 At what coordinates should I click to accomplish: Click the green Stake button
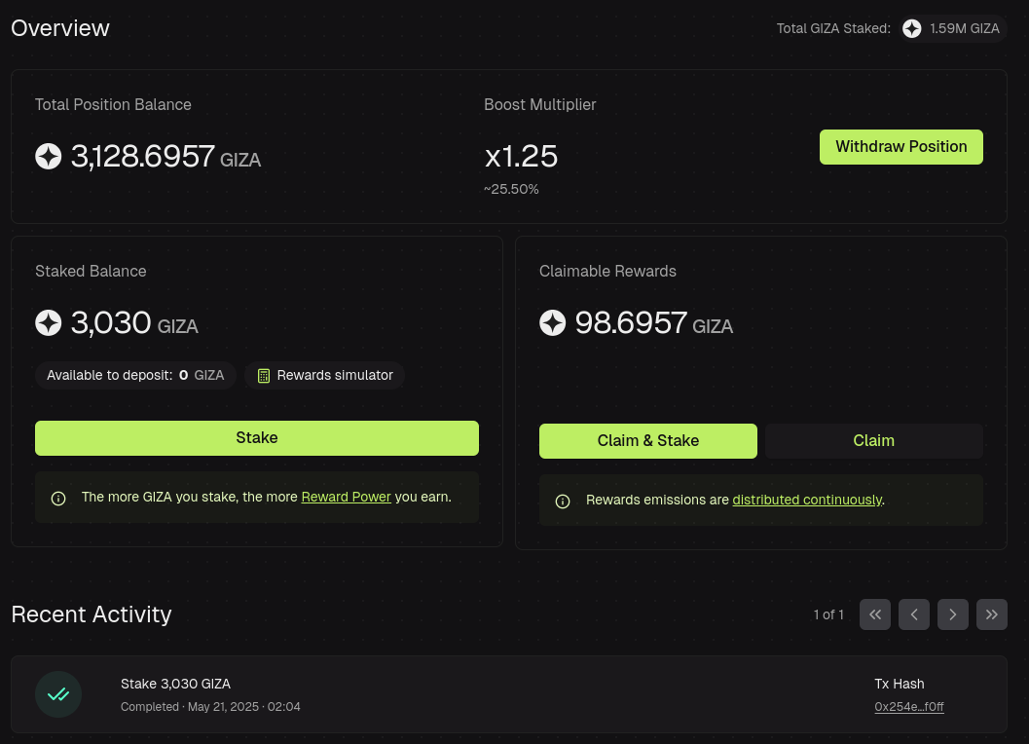click(x=257, y=438)
